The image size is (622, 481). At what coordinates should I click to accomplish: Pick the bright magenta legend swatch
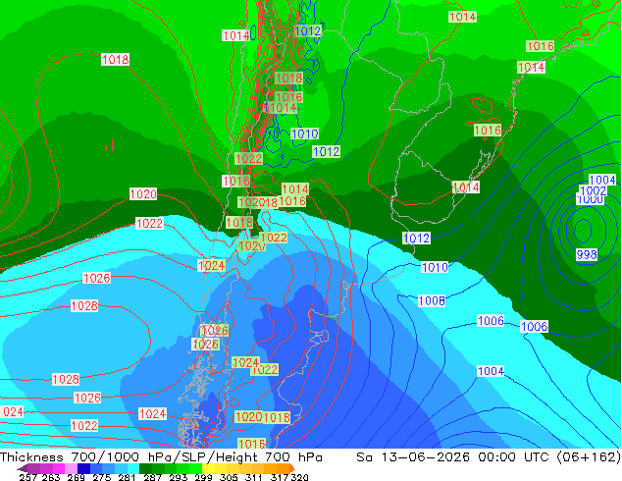pyautogui.click(x=59, y=468)
